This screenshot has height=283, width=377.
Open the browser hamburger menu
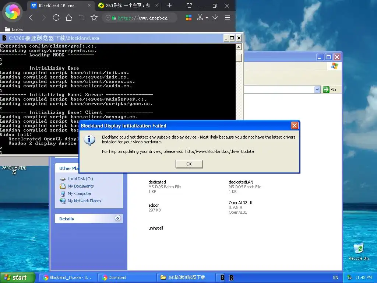[x=228, y=18]
